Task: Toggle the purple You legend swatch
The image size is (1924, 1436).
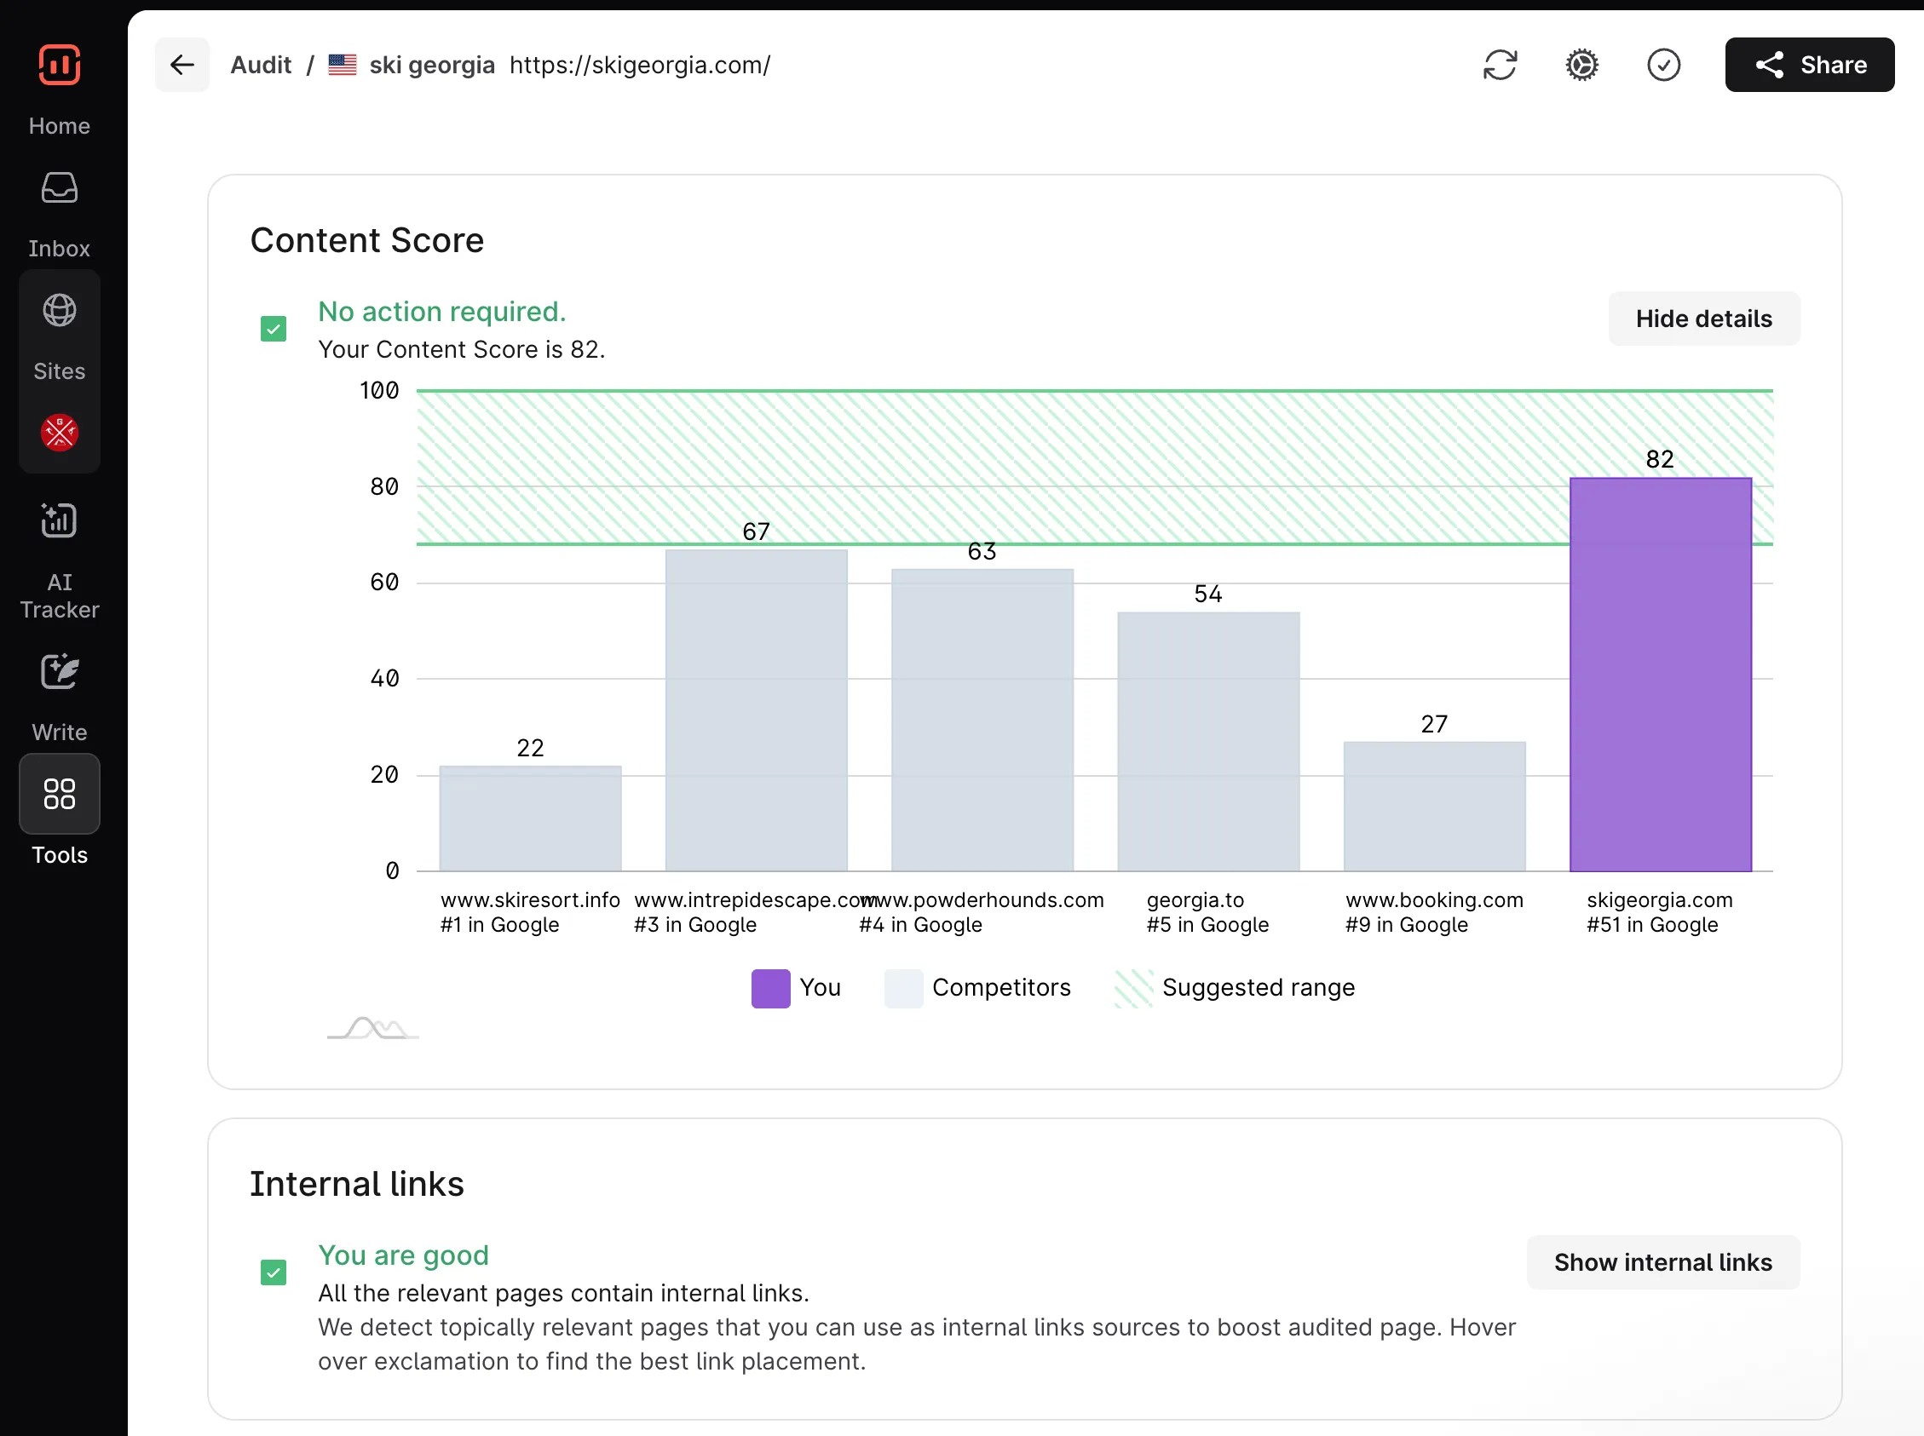Action: tap(770, 988)
